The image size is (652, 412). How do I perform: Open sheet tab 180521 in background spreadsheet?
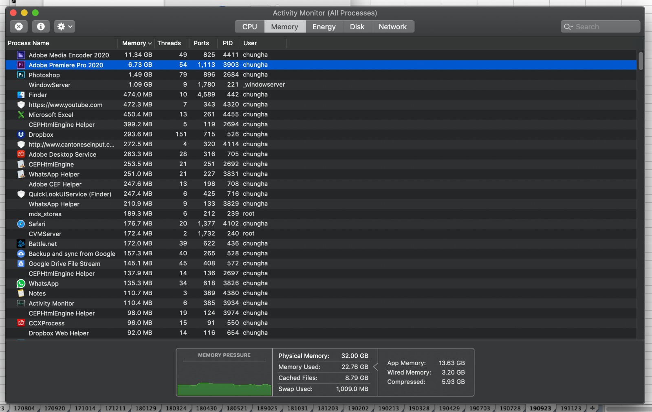237,408
